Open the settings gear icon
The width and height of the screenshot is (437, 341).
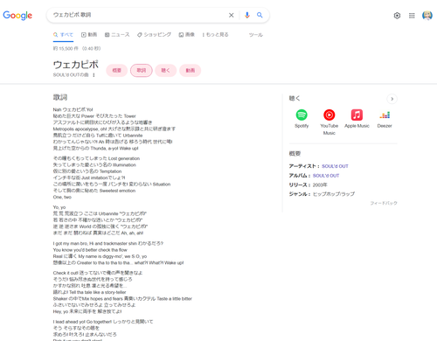[397, 16]
